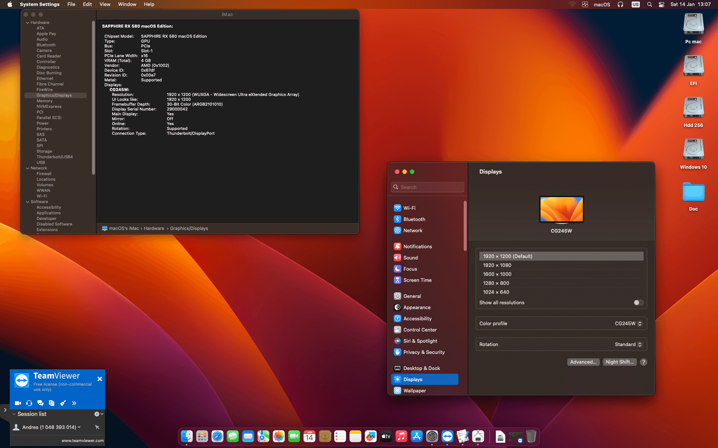Screen dimensions: 718x448
Task: Select the 1024 × 640 resolution
Action: (x=561, y=292)
